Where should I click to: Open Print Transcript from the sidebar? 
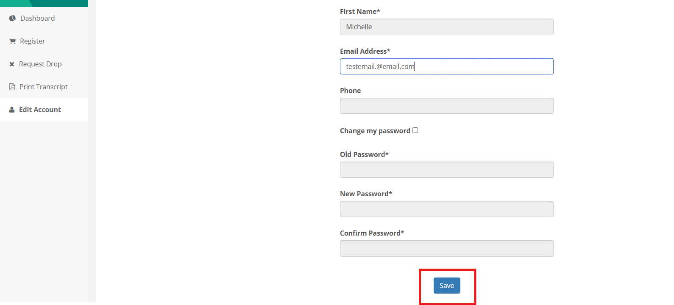click(x=43, y=87)
